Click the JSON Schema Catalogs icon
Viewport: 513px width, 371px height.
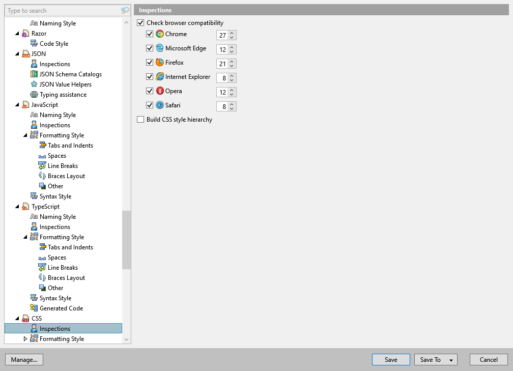click(34, 74)
